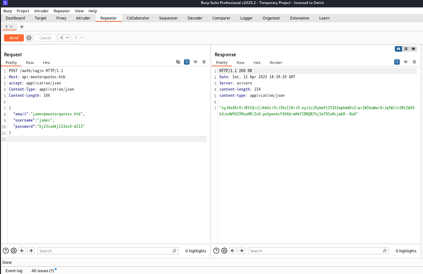Click magnifier icon in Response search box
The width and height of the screenshot is (423, 274).
(385, 251)
